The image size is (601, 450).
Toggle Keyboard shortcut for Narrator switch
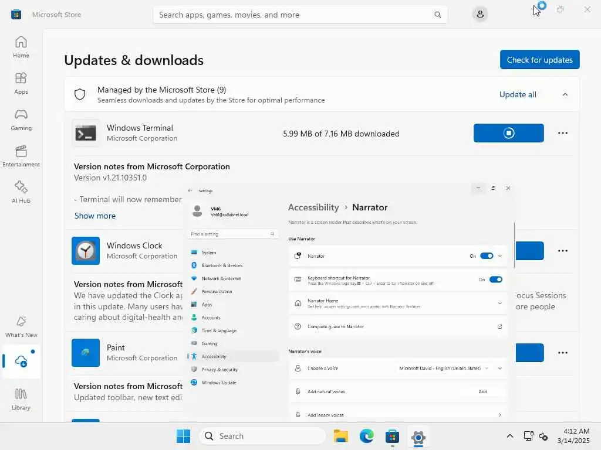(495, 279)
